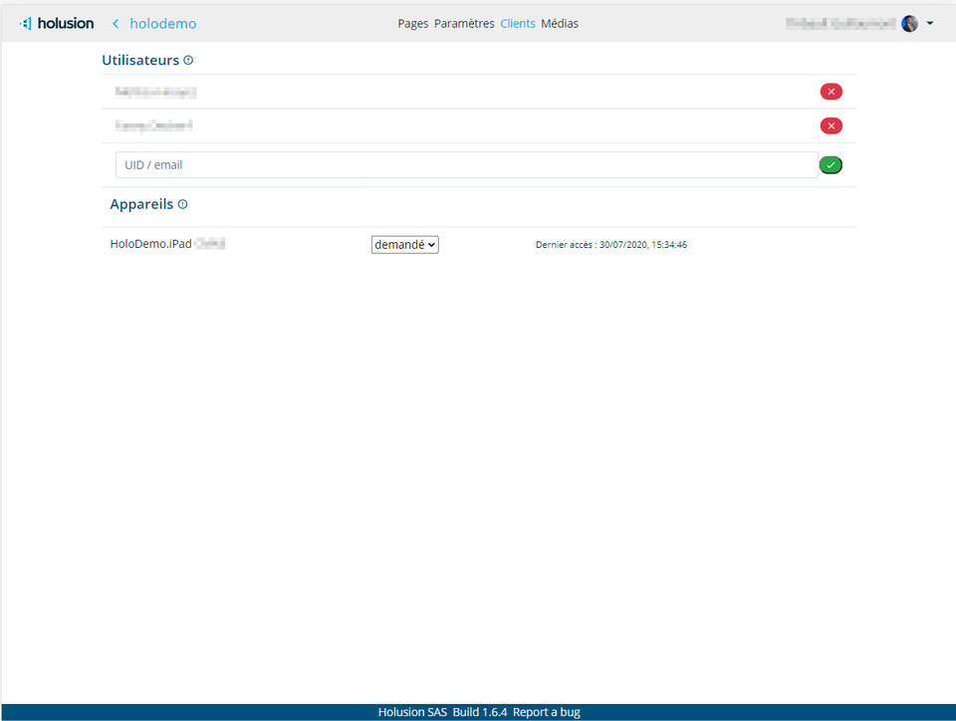Select the Clients section
The height and width of the screenshot is (721, 956).
518,23
